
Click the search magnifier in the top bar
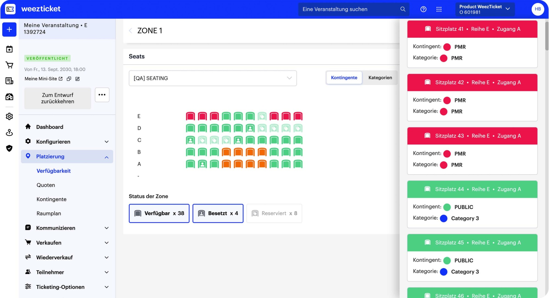point(402,9)
